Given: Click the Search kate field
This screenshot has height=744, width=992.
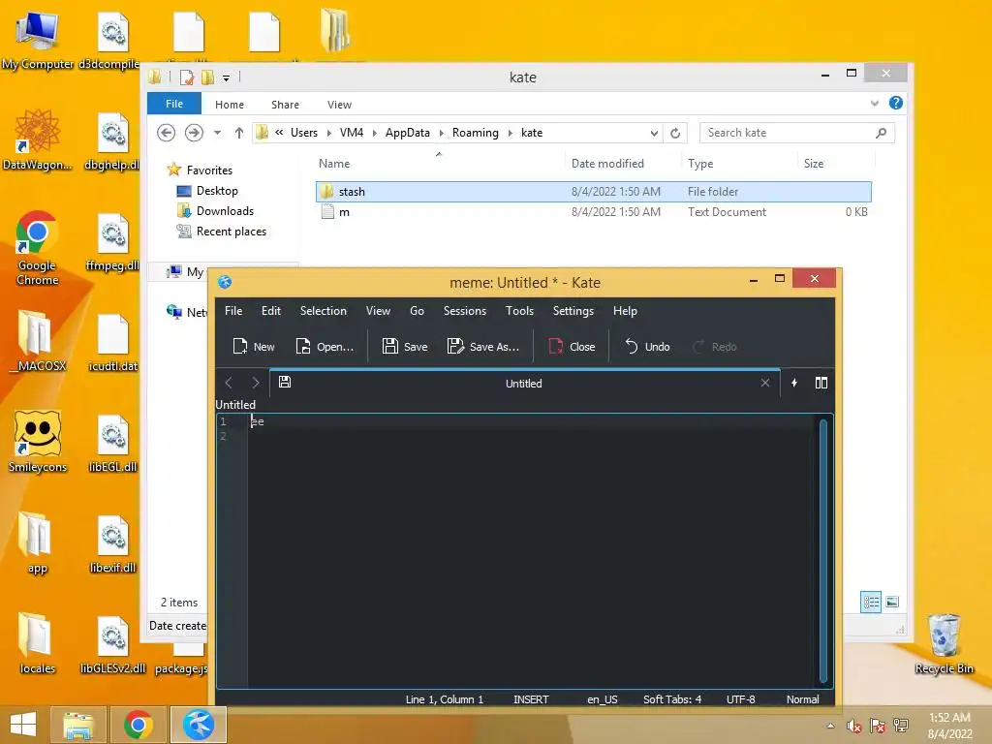Looking at the screenshot, I should [x=796, y=133].
